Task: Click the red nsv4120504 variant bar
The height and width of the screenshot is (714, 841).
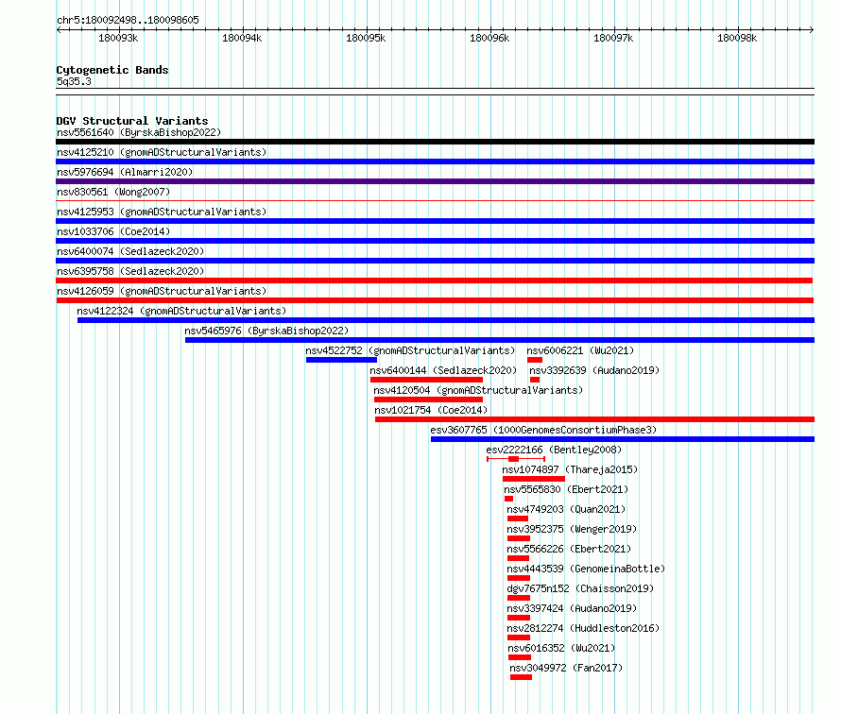Action: [429, 399]
